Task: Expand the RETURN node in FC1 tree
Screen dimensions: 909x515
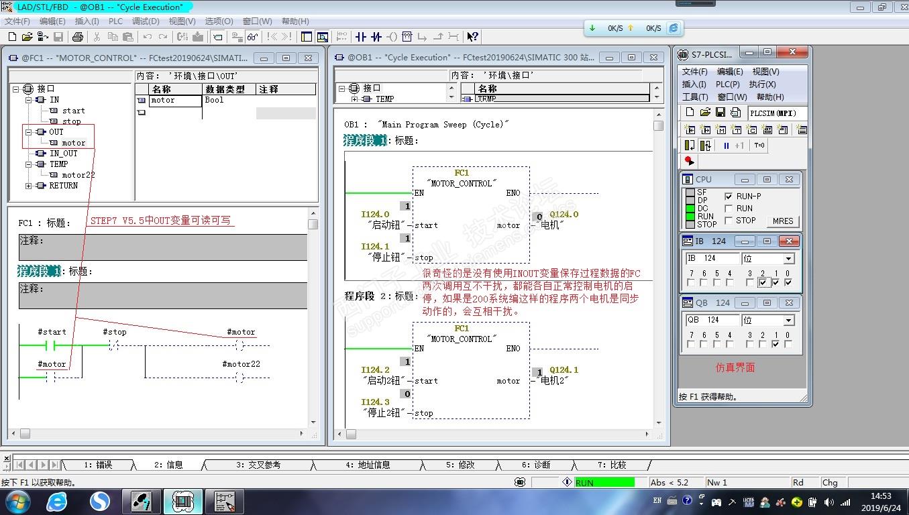Action: (29, 186)
